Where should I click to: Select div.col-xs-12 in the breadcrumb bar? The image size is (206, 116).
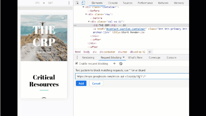(138, 52)
